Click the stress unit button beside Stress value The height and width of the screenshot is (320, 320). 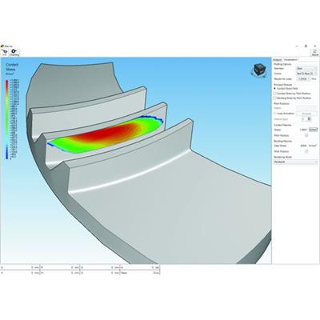click(313, 130)
